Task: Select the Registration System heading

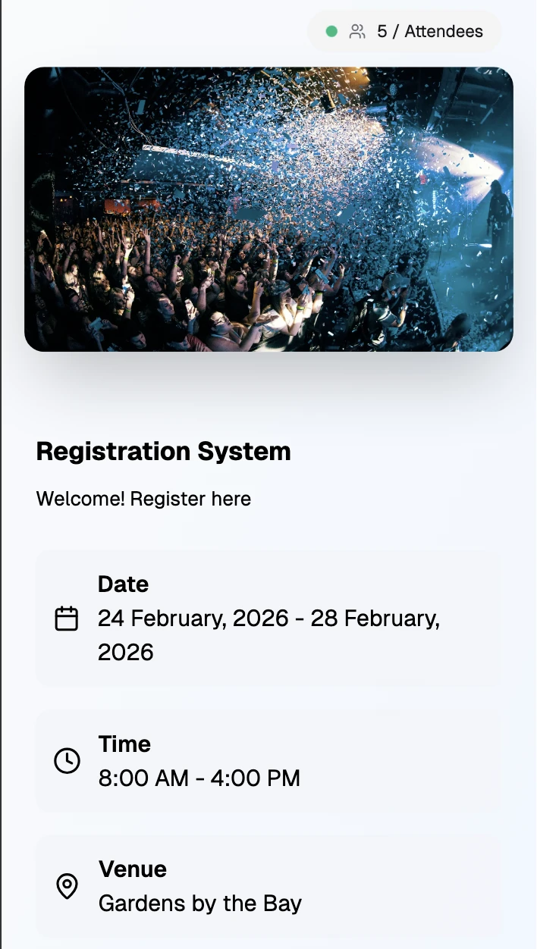Action: [x=163, y=451]
